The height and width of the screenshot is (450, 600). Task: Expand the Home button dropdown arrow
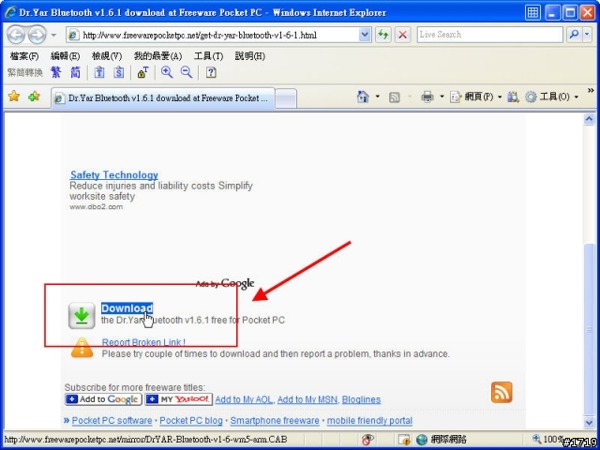[x=377, y=97]
